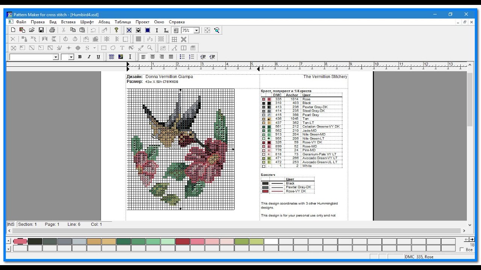481x270 pixels.
Task: Justify the paragraph
Action: 171,57
